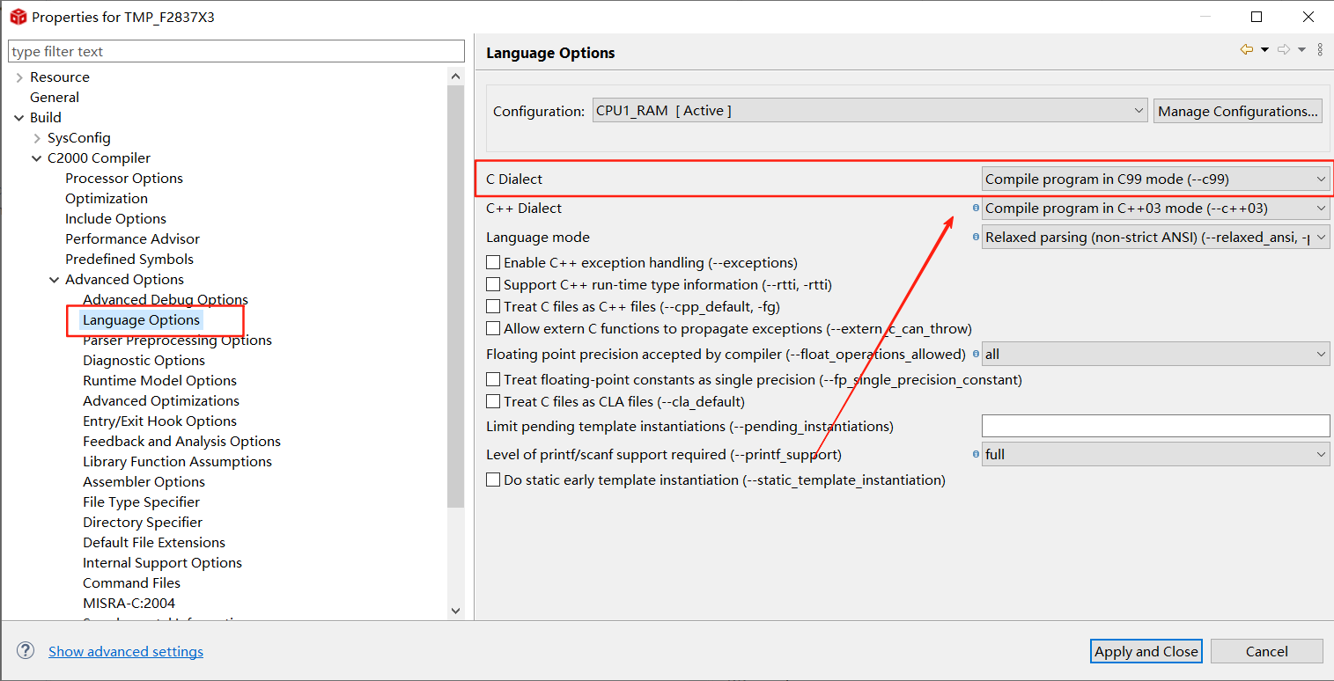Focus the type filter text field
Screen dimensions: 1334x681
(x=236, y=52)
